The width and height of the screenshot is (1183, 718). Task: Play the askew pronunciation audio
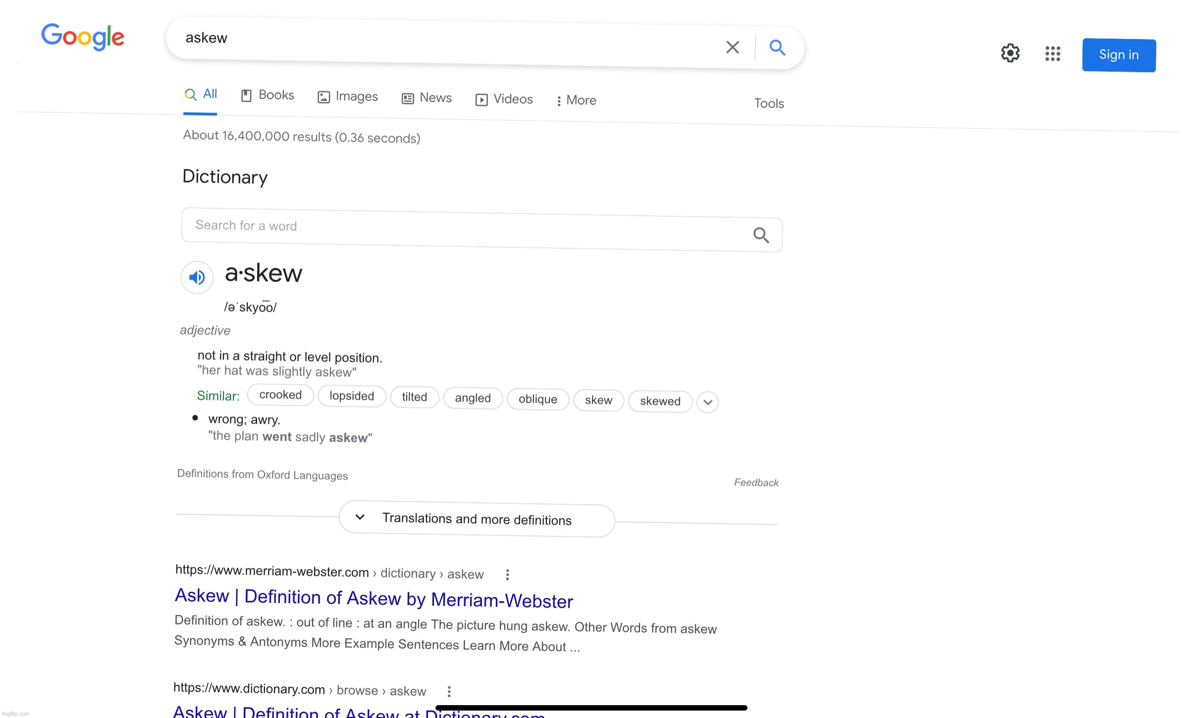pos(197,277)
